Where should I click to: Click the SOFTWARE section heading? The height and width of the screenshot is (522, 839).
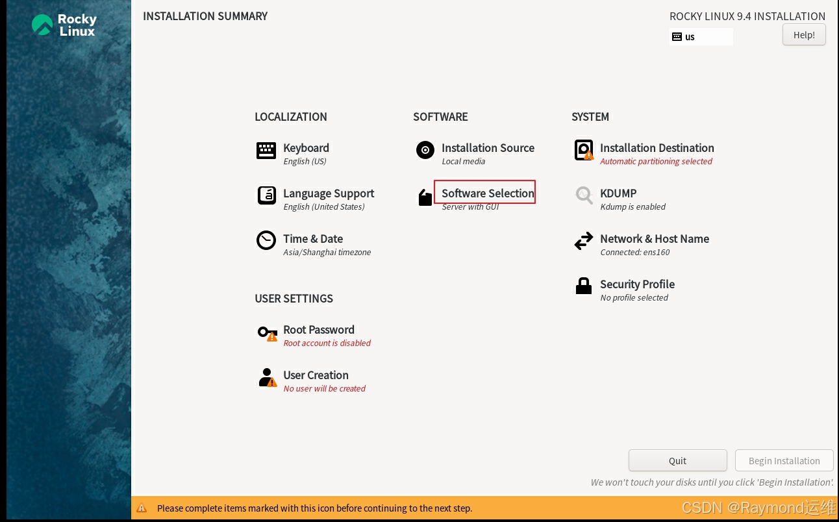[x=440, y=117]
